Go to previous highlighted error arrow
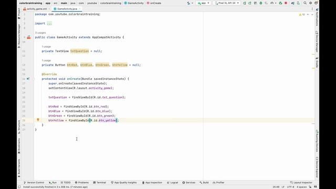This screenshot has height=189, width=336. pos(308,14)
